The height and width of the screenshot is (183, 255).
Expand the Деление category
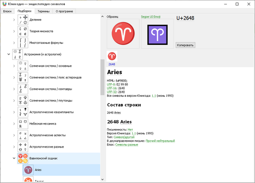point(14,20)
